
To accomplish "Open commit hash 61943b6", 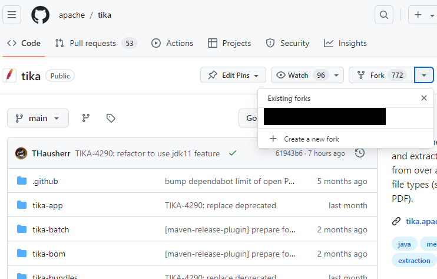I will pyautogui.click(x=289, y=153).
